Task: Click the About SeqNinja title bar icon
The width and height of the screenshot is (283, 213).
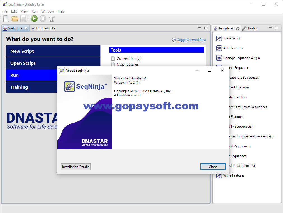Action: [62, 70]
